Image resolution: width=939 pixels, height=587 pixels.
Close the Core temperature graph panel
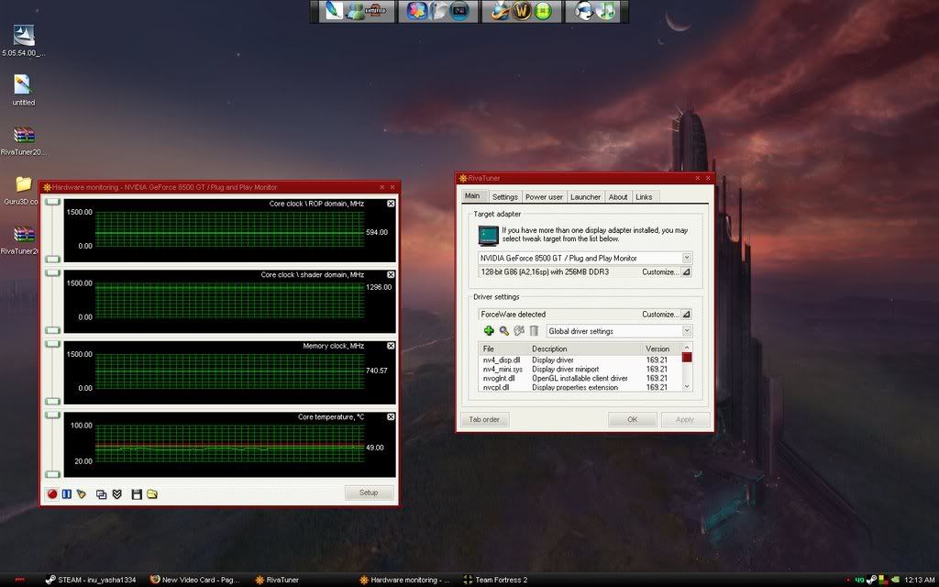[x=392, y=417]
